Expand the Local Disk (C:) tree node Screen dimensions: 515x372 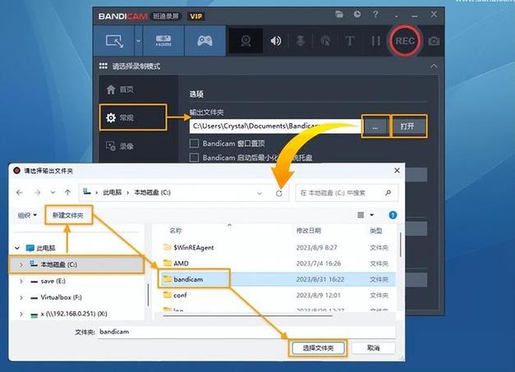(x=21, y=264)
